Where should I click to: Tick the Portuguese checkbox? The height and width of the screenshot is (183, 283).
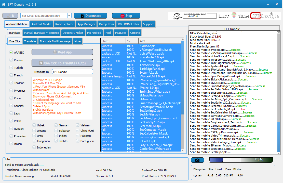point(77,141)
